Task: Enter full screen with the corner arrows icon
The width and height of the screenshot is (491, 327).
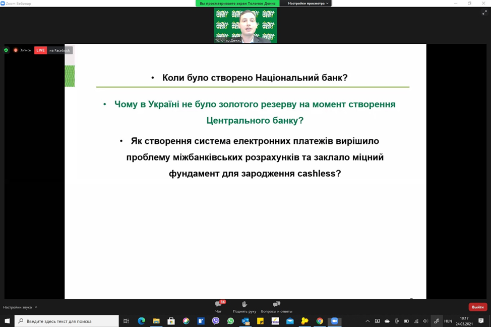Action: [x=484, y=13]
